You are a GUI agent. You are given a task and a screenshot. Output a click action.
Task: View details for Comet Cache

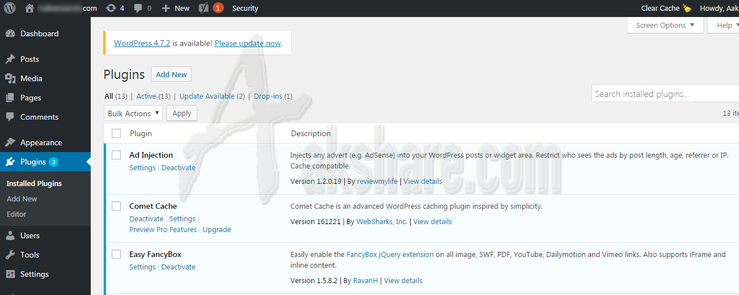click(432, 221)
